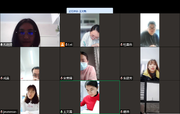This screenshot has height=114, width=180.
Task: Click the name label 杨浩
Action: [126, 112]
